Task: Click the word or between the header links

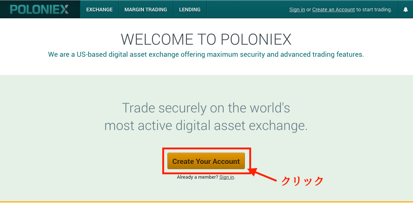Action: pyautogui.click(x=309, y=10)
